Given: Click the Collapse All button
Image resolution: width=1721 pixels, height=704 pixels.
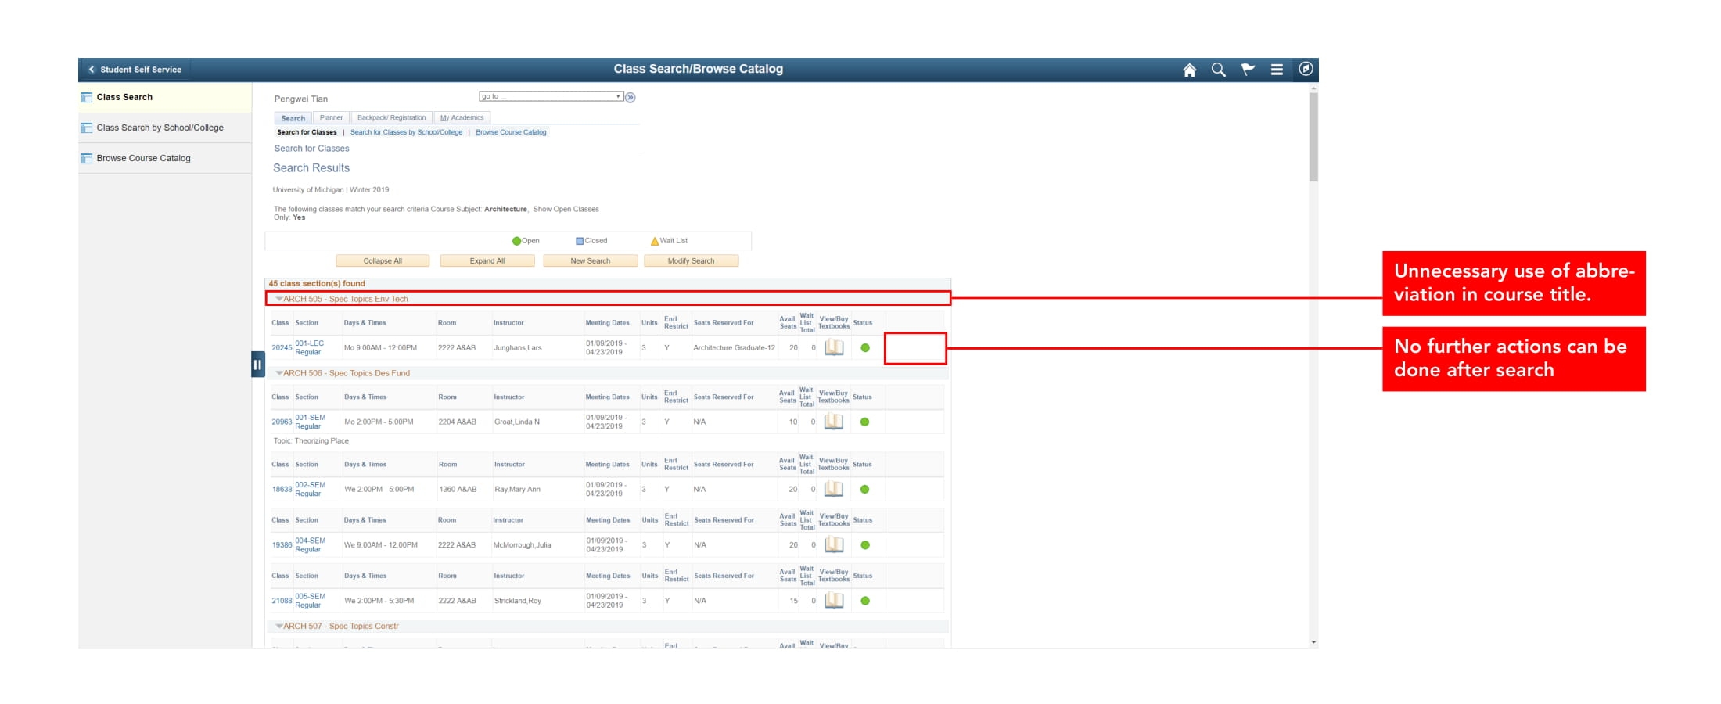Looking at the screenshot, I should 383,261.
